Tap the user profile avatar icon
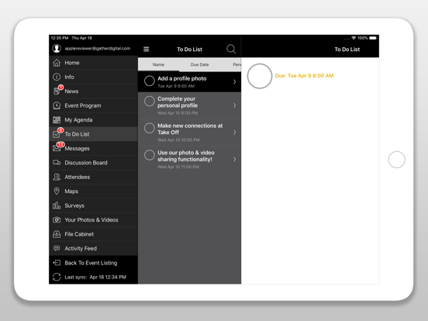 click(57, 48)
